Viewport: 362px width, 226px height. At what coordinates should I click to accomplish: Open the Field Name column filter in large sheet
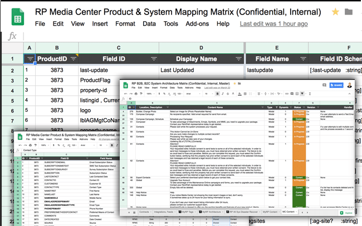click(303, 59)
